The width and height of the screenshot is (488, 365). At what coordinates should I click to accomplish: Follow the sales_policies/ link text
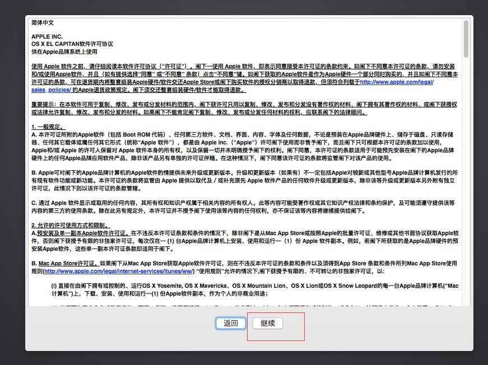[x=52, y=90]
